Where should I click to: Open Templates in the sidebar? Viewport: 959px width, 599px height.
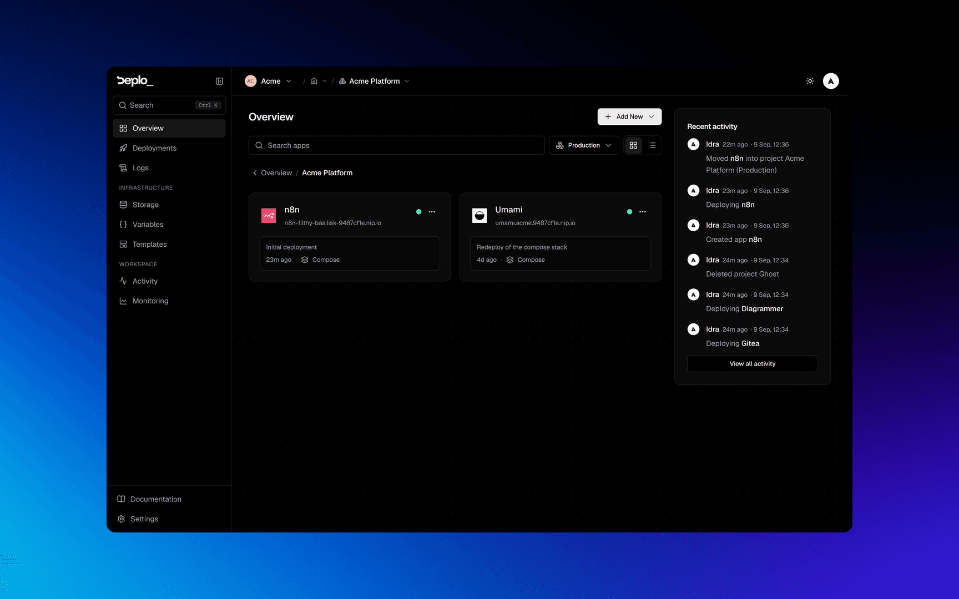169,245
